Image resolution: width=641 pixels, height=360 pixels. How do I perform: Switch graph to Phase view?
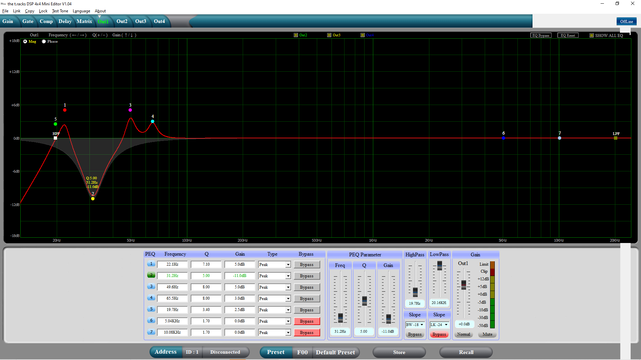pyautogui.click(x=44, y=42)
